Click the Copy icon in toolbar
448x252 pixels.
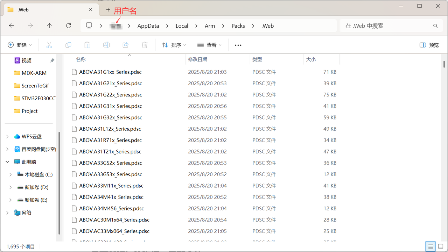pos(68,45)
